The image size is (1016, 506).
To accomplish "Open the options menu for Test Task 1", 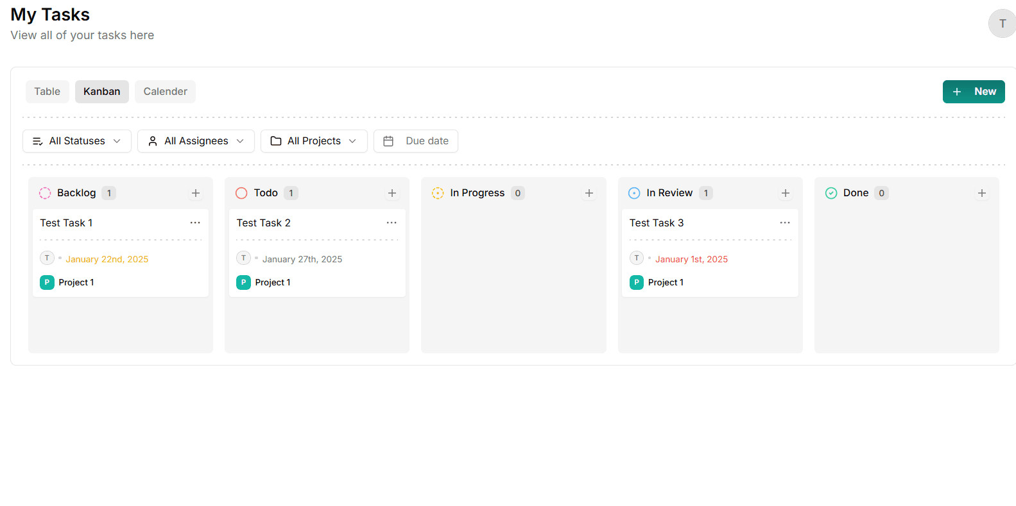I will (x=195, y=223).
